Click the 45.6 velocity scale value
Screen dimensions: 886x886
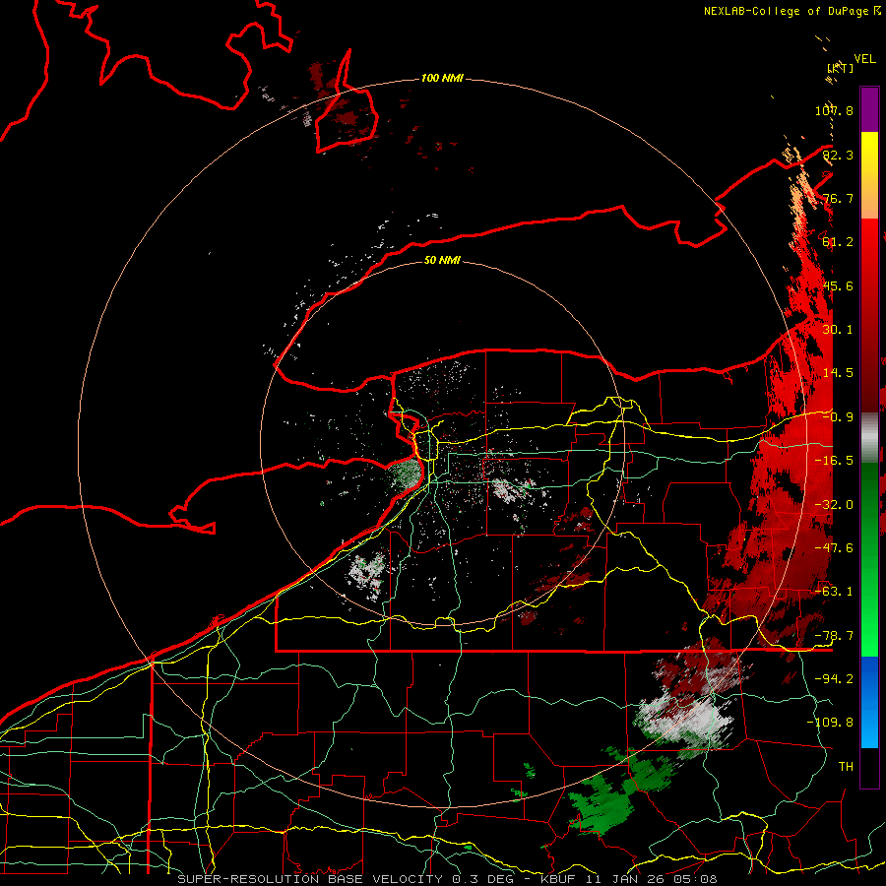[838, 285]
